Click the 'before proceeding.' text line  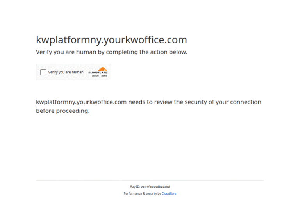[63, 111]
